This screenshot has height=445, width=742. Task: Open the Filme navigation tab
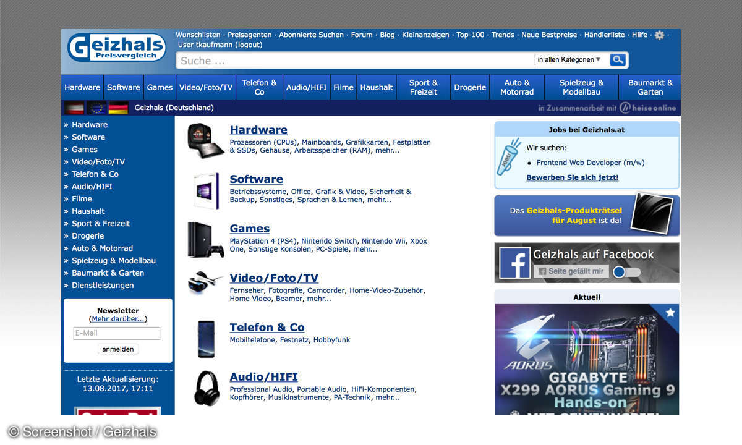(343, 87)
